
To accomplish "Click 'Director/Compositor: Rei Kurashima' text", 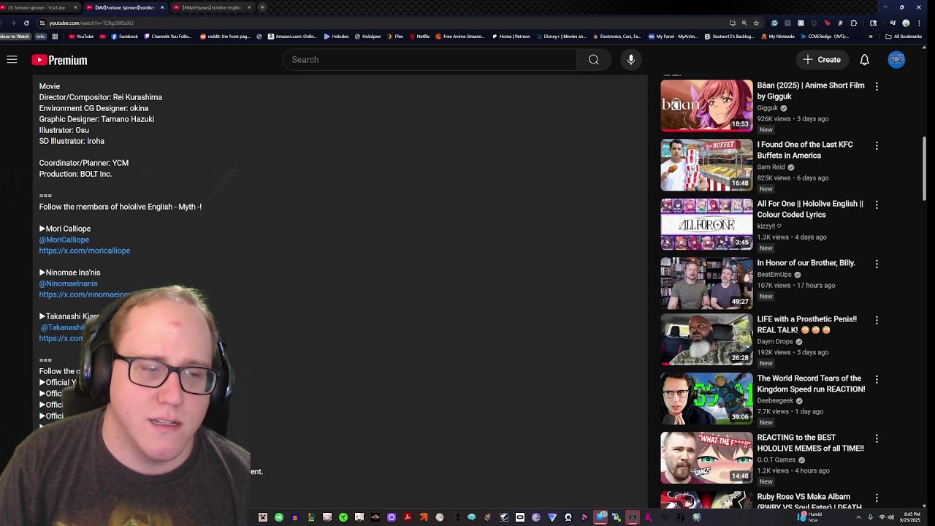I will pyautogui.click(x=101, y=97).
